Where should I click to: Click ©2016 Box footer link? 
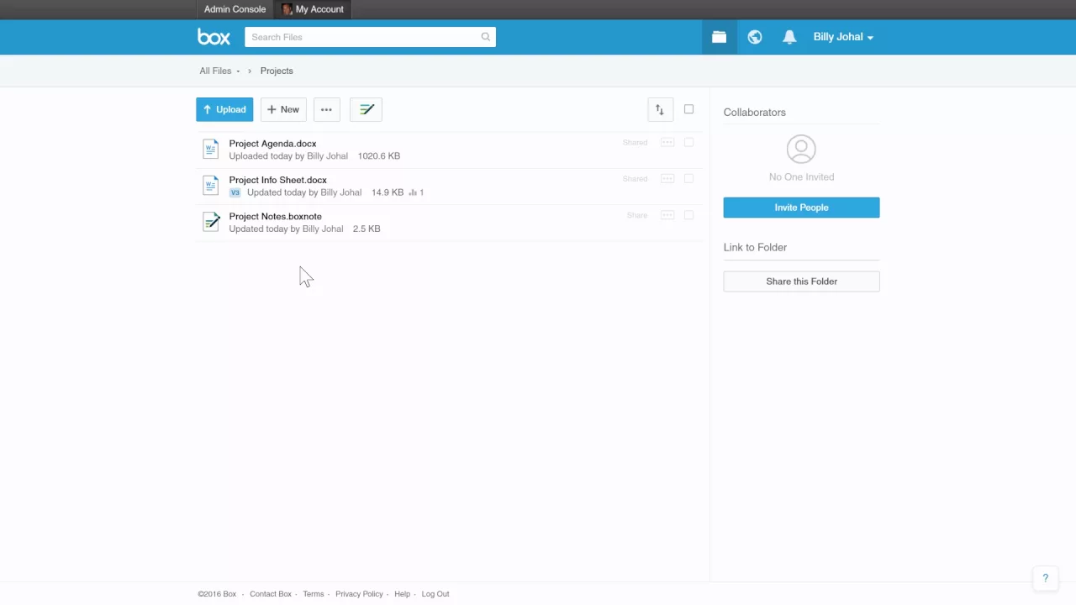point(217,594)
